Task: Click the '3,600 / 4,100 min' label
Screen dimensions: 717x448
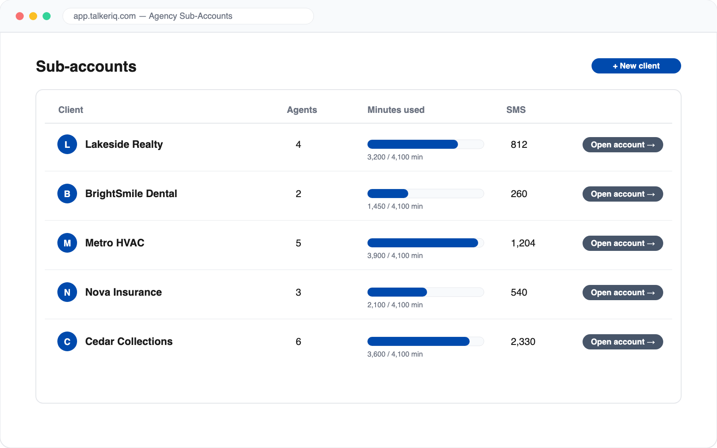Action: tap(395, 354)
